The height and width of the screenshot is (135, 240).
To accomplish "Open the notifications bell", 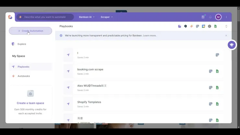I will pos(210,17).
